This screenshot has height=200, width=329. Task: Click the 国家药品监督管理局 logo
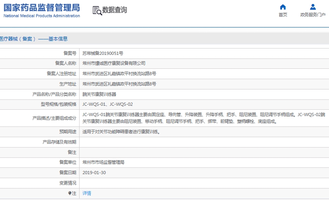click(x=42, y=8)
